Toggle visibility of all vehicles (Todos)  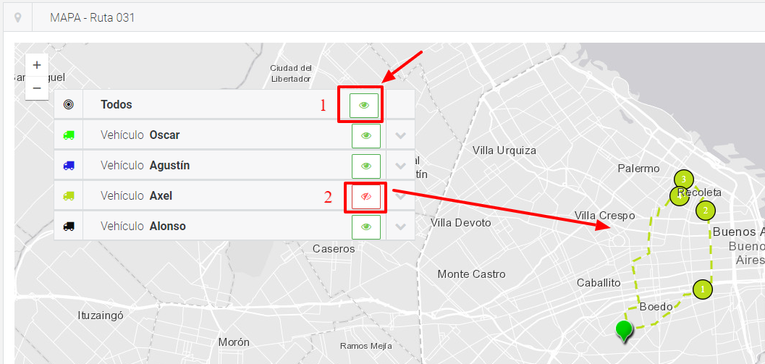[x=364, y=105]
